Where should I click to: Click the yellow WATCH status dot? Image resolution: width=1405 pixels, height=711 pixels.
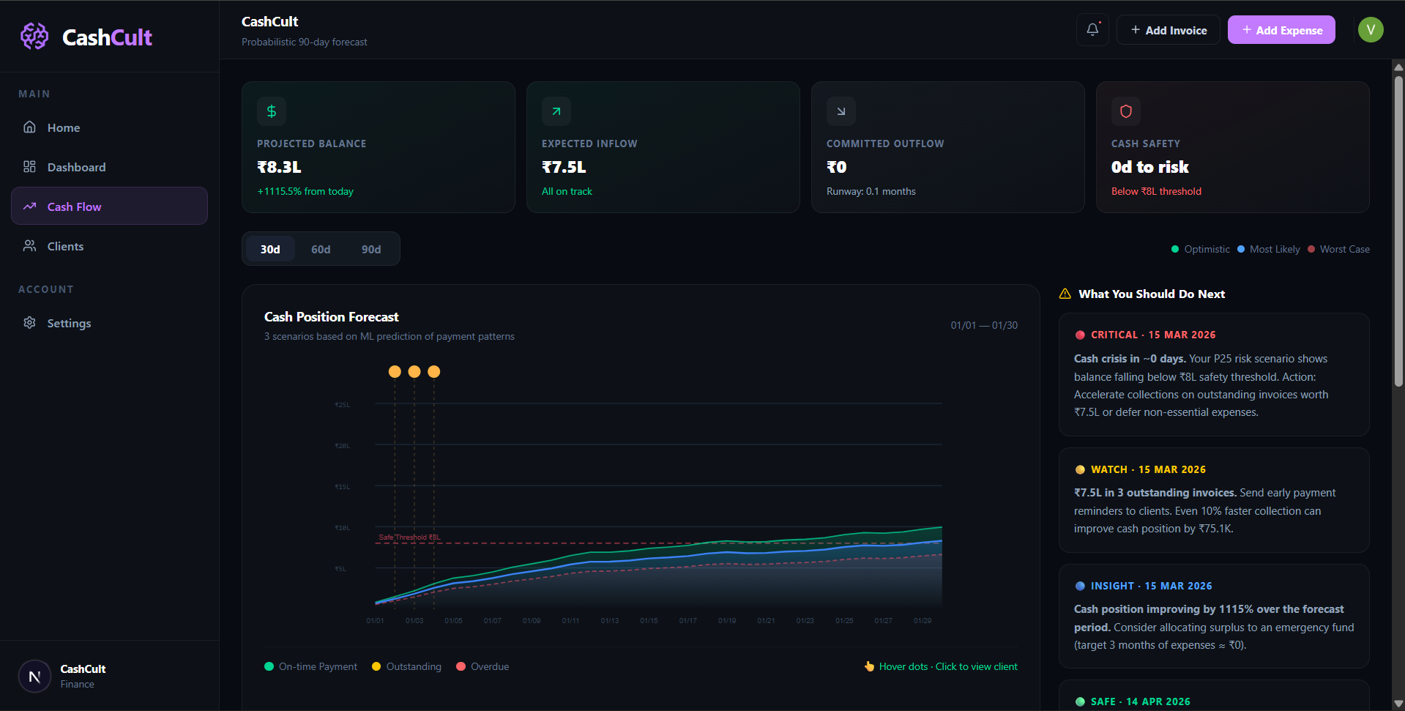click(x=1080, y=469)
